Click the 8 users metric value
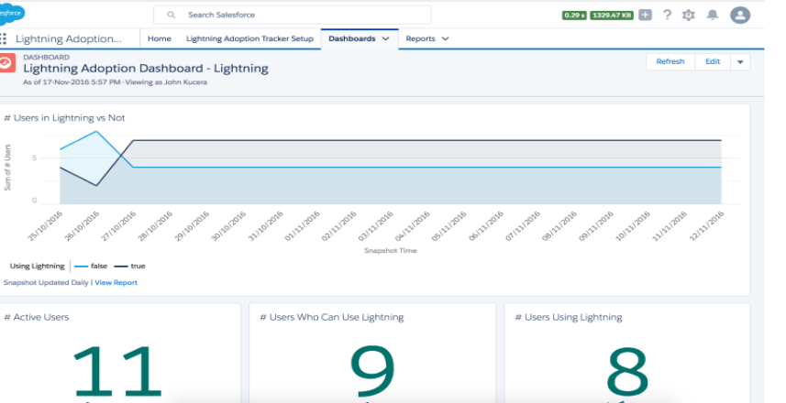 tap(627, 372)
